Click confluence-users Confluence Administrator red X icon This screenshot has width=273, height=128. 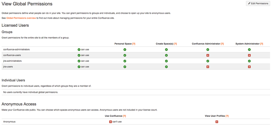(x=208, y=55)
